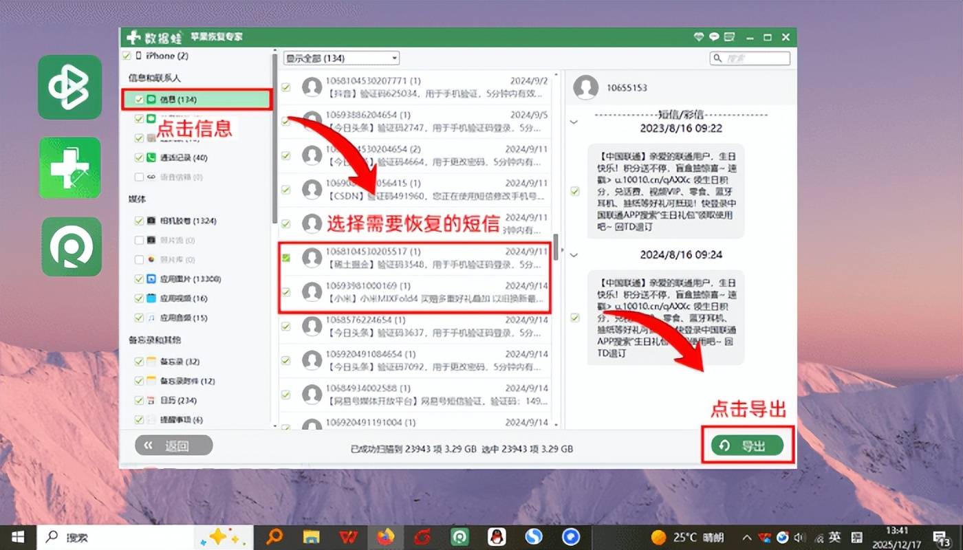Image resolution: width=963 pixels, height=550 pixels.
Task: Select 信息 (134) category in sidebar
Action: (197, 100)
